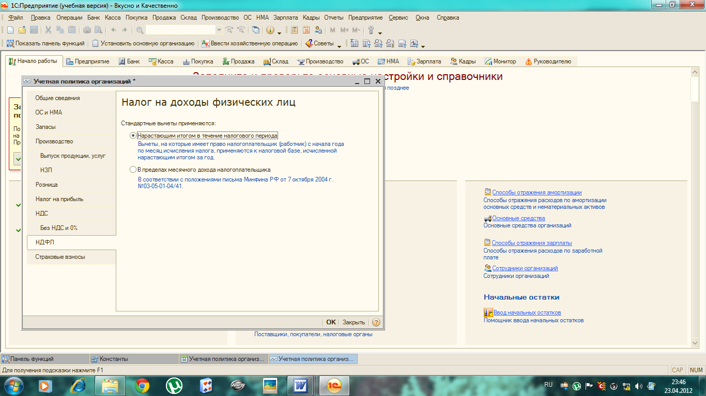
Task: Select 'Запасы' section in dialog
Action: click(x=71, y=127)
